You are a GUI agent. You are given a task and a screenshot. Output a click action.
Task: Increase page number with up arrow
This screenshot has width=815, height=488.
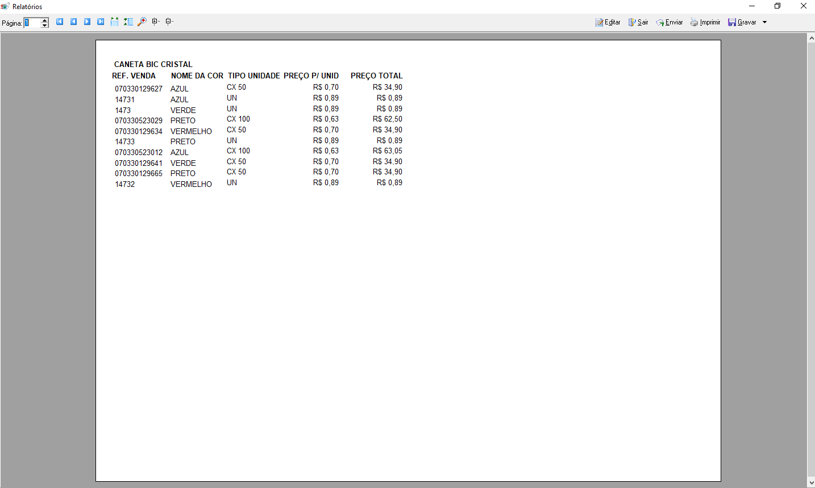coord(45,20)
